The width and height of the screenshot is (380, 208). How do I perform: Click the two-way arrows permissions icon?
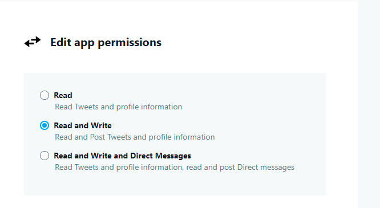33,42
